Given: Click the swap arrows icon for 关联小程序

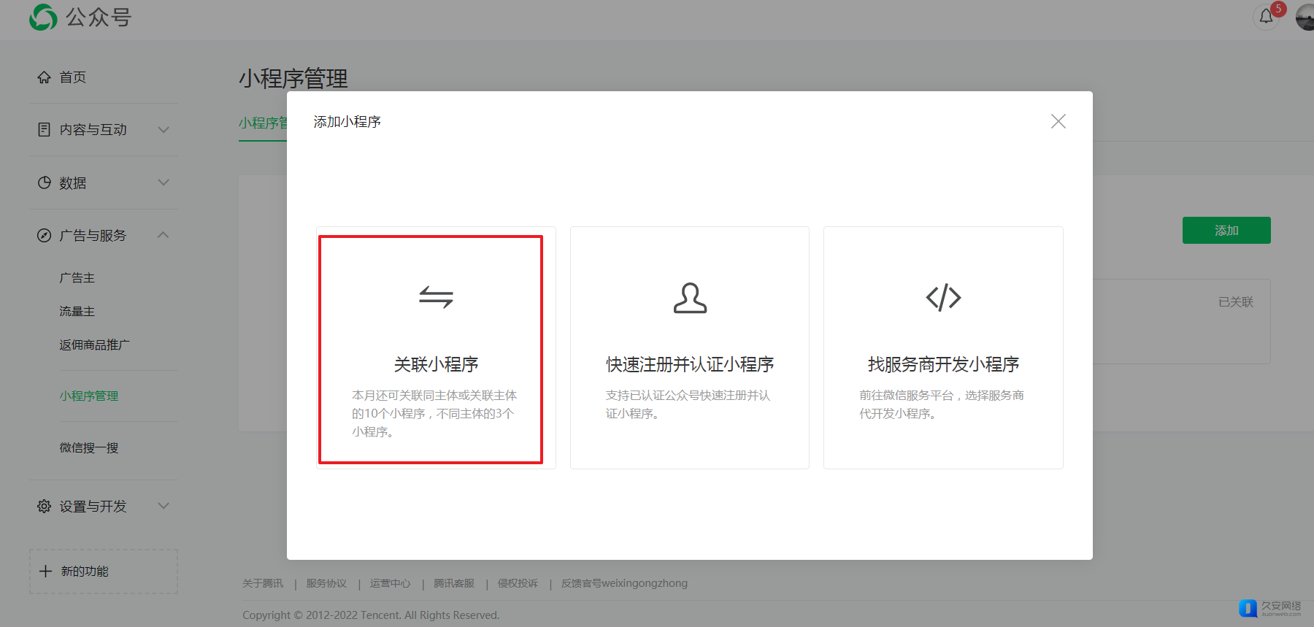Looking at the screenshot, I should click(436, 297).
